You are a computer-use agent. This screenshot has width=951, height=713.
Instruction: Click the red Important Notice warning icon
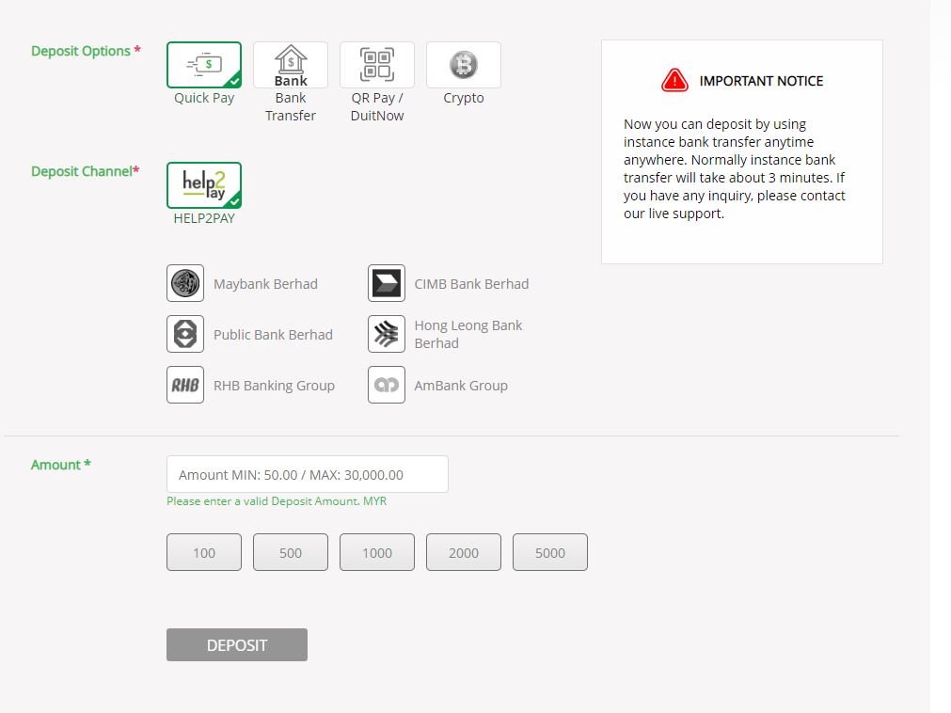point(674,80)
